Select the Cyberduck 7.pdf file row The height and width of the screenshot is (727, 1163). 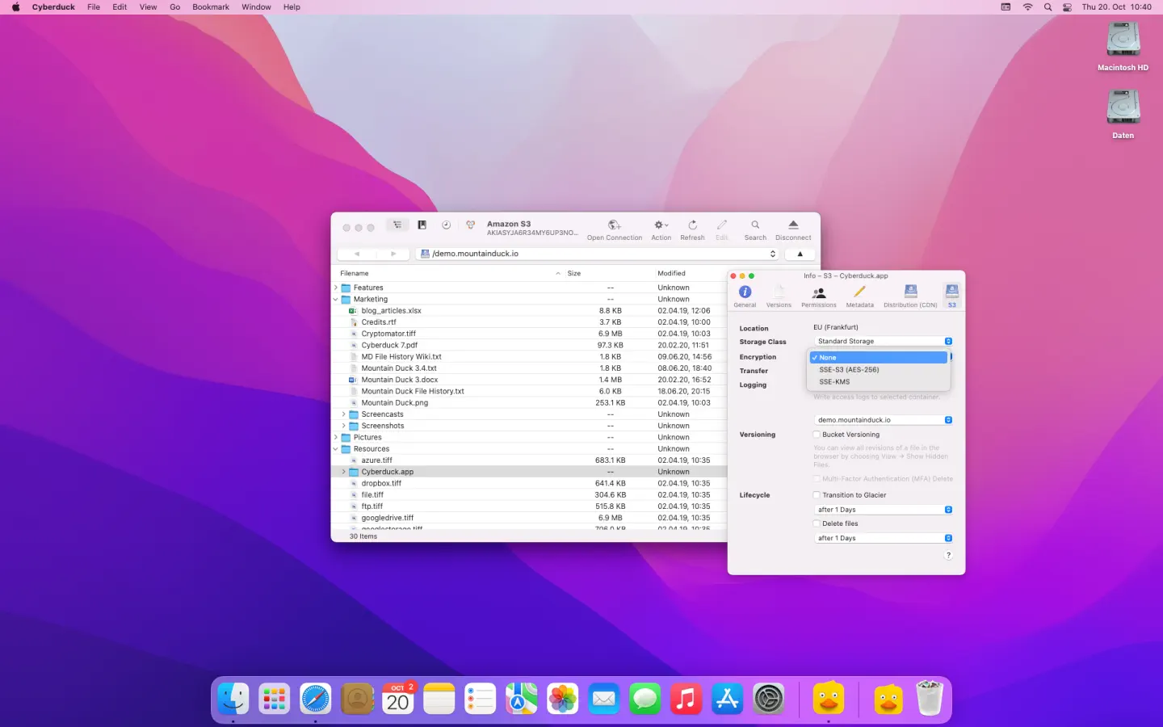389,346
